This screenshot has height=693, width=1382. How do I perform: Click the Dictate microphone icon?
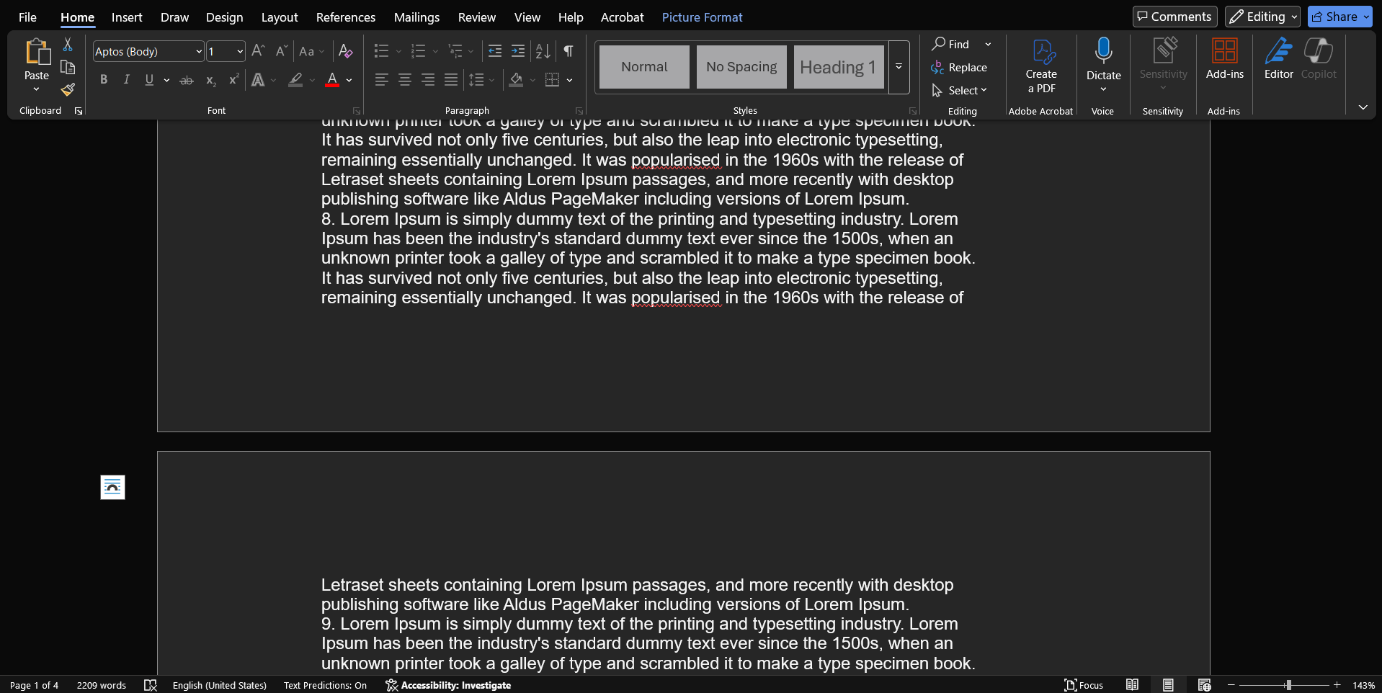click(1103, 52)
